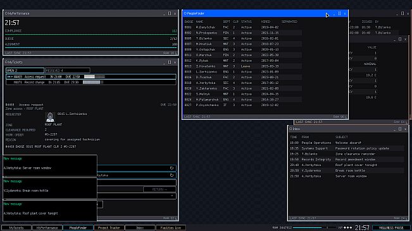412x231 pixels.
Task: Maximize the Project Tracker window behind PeopleFinder
Action: (x=403, y=13)
